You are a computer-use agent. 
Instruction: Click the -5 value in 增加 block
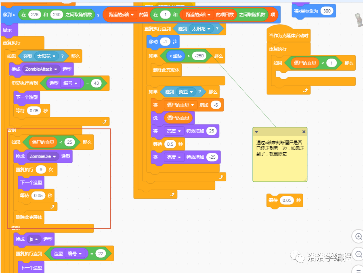point(216,105)
